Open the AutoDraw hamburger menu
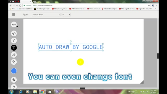Image resolution: width=167 pixels, height=94 pixels. point(14,14)
